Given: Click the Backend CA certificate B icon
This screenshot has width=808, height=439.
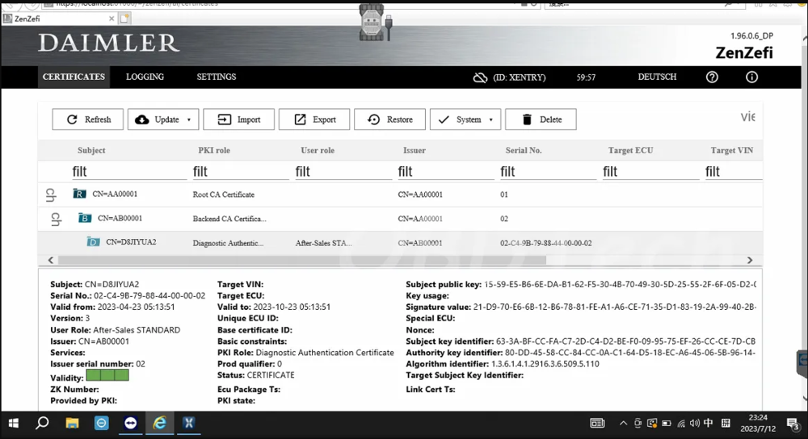Looking at the screenshot, I should (x=85, y=219).
